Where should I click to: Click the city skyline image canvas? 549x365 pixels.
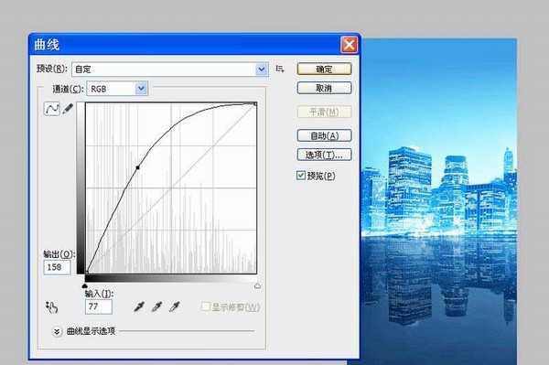pyautogui.click(x=439, y=201)
